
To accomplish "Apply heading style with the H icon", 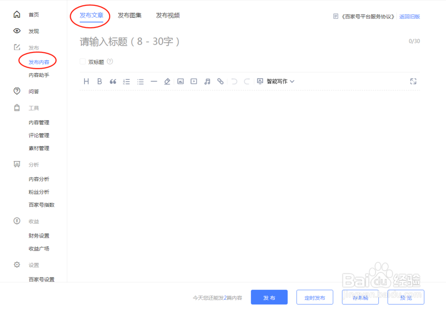I will 86,81.
